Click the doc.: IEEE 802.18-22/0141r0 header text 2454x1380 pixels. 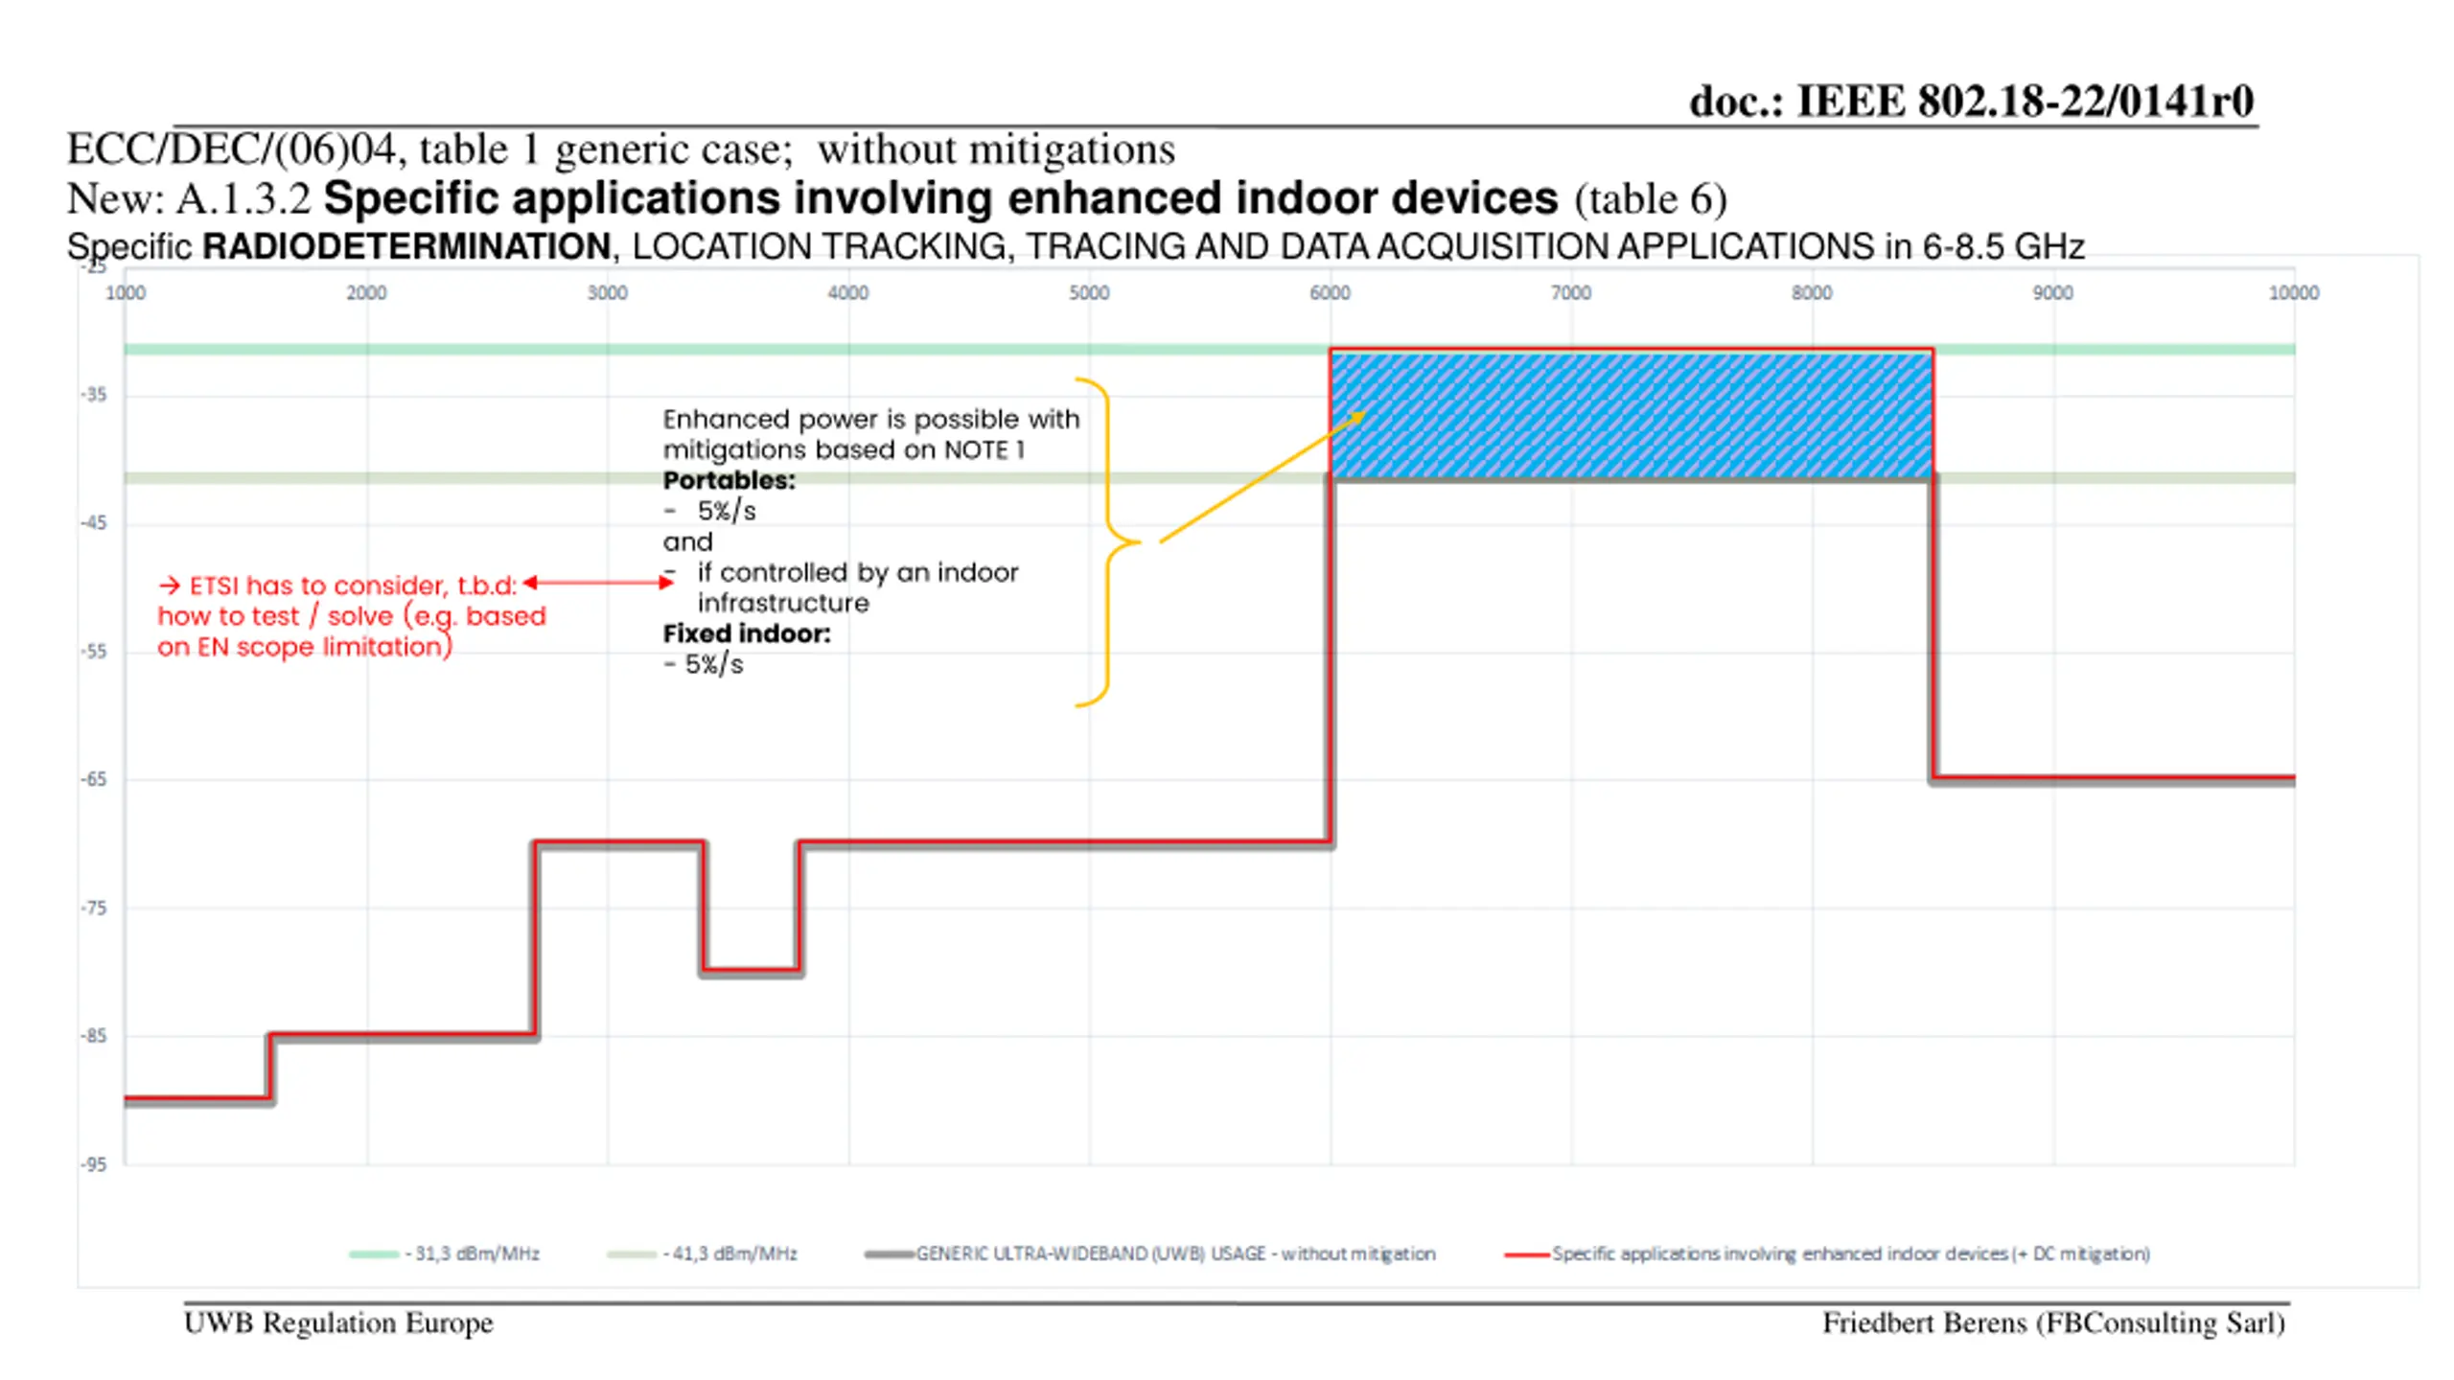[1971, 101]
